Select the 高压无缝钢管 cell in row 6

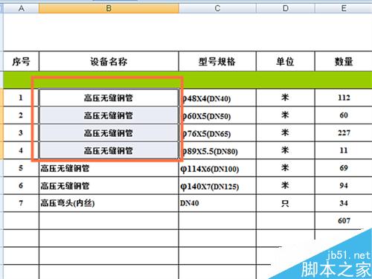tap(109, 186)
